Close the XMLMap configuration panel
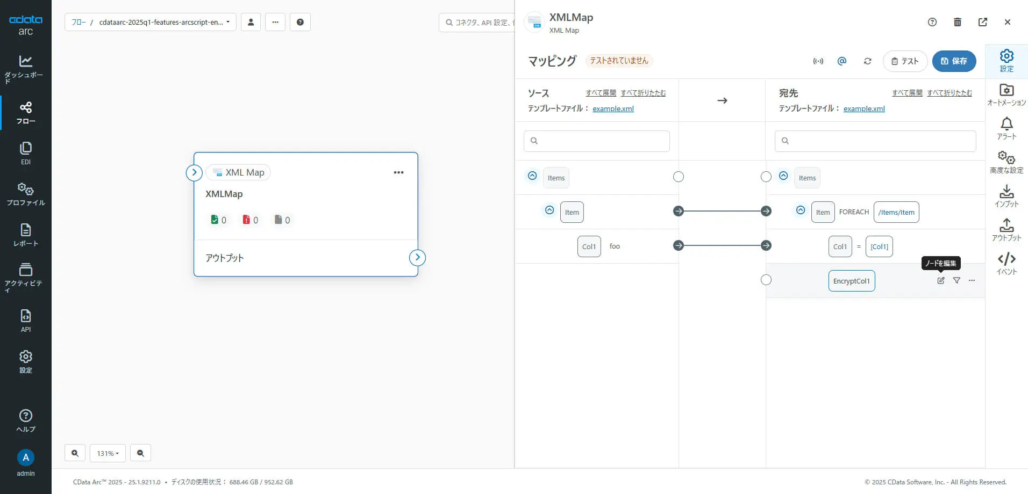The image size is (1028, 494). coord(1008,22)
